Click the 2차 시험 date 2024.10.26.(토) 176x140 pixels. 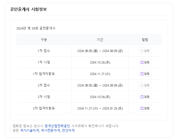coord(100,97)
